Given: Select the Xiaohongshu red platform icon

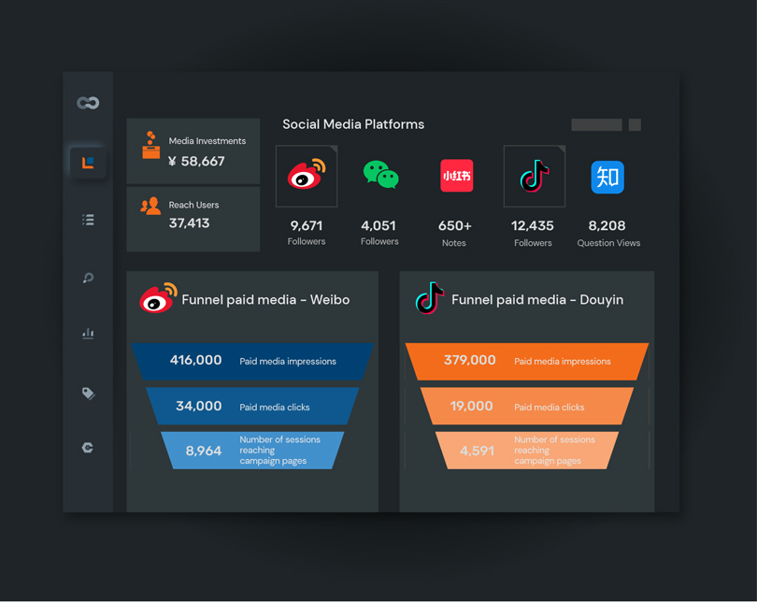Looking at the screenshot, I should pyautogui.click(x=456, y=176).
